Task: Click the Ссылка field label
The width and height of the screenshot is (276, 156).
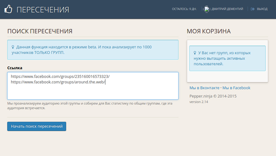Action: click(15, 68)
